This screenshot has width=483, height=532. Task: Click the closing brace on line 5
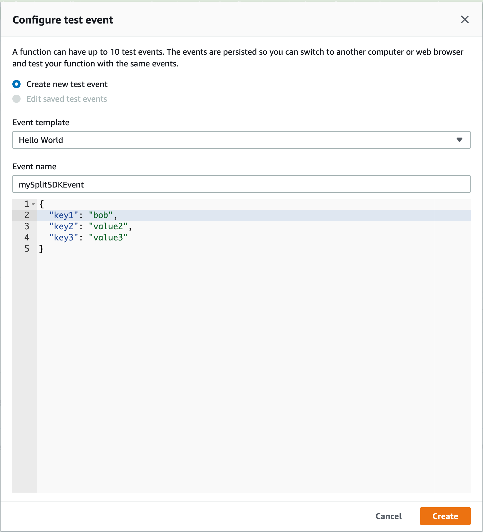pyautogui.click(x=41, y=249)
